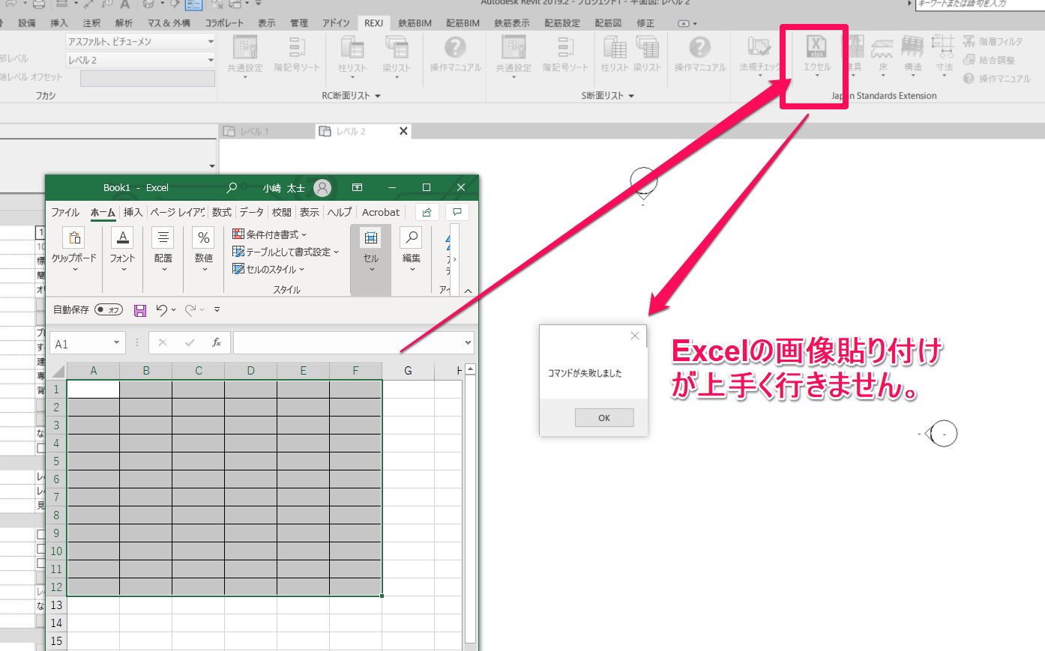Click Excel title bar search icon
The image size is (1045, 651).
point(232,187)
